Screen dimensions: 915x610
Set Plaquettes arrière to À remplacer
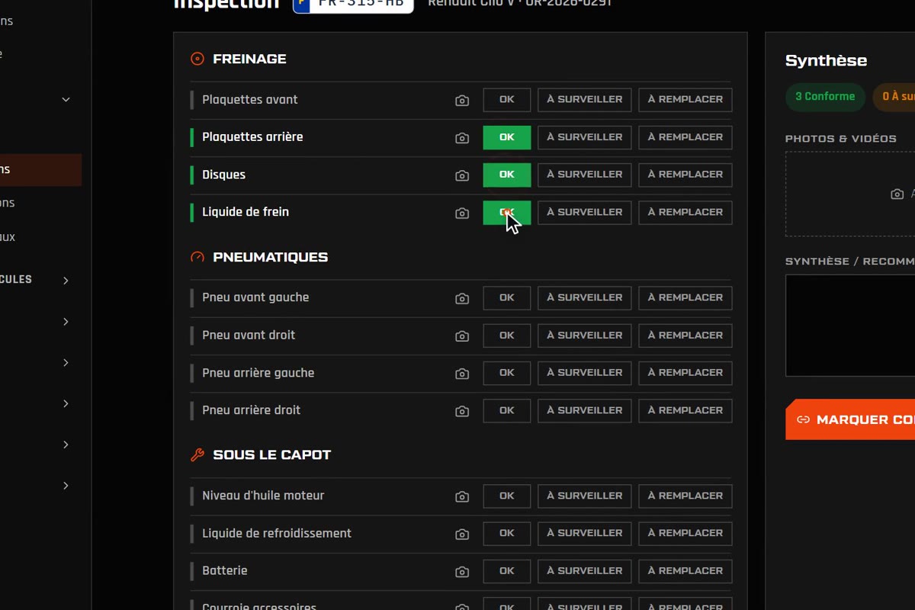[685, 137]
